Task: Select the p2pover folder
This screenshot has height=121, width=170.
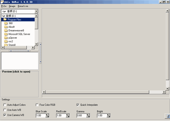Action: click(x=13, y=38)
